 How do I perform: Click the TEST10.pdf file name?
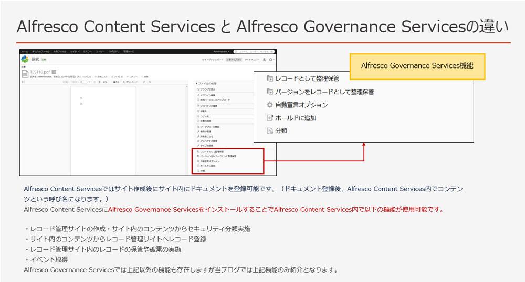click(x=40, y=72)
